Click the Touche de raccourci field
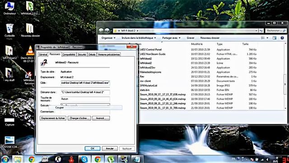 tap(85, 99)
